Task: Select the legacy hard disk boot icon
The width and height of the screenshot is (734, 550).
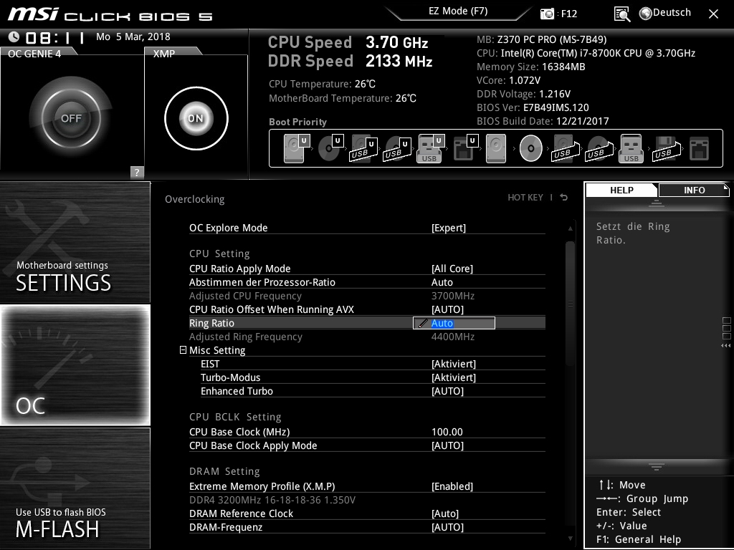Action: click(496, 148)
